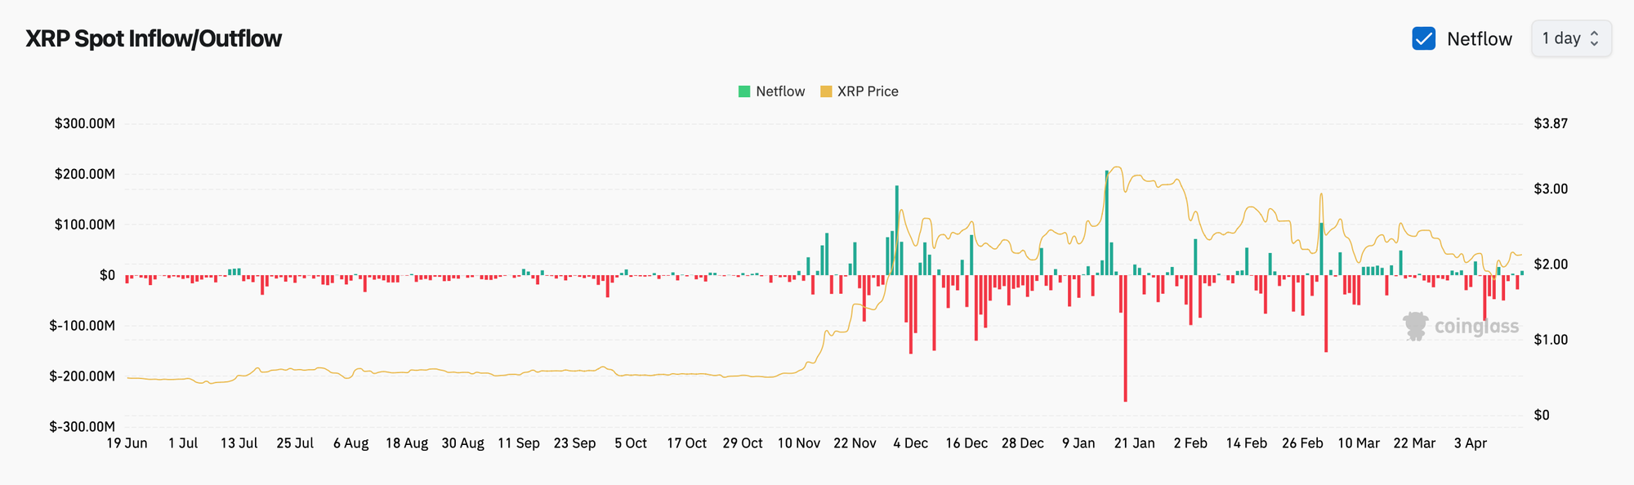The image size is (1634, 485).
Task: Click the "$-300.00M" left axis label
Action: coord(82,427)
